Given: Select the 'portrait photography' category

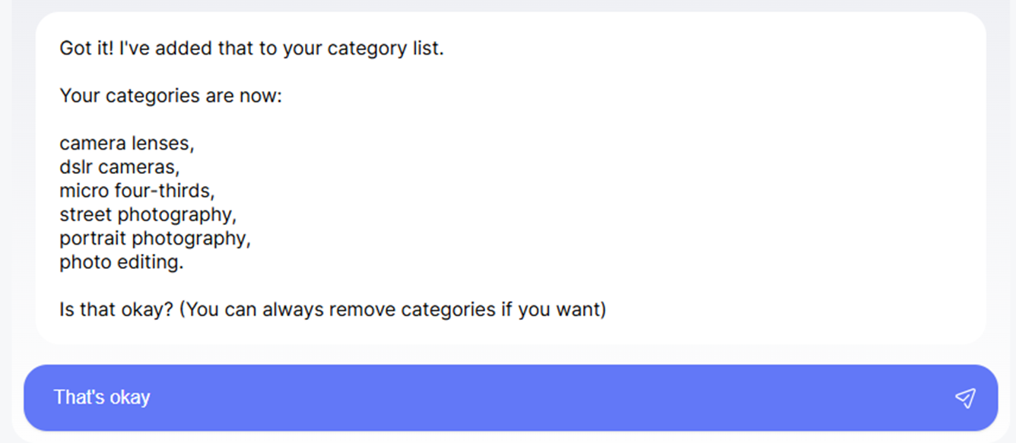Looking at the screenshot, I should 155,239.
